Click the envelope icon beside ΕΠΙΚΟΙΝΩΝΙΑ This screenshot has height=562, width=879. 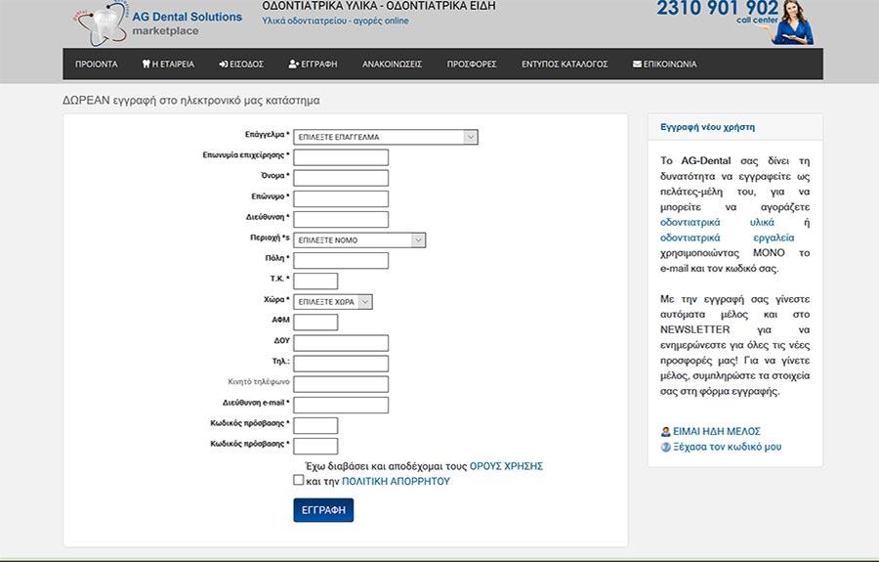pos(638,64)
